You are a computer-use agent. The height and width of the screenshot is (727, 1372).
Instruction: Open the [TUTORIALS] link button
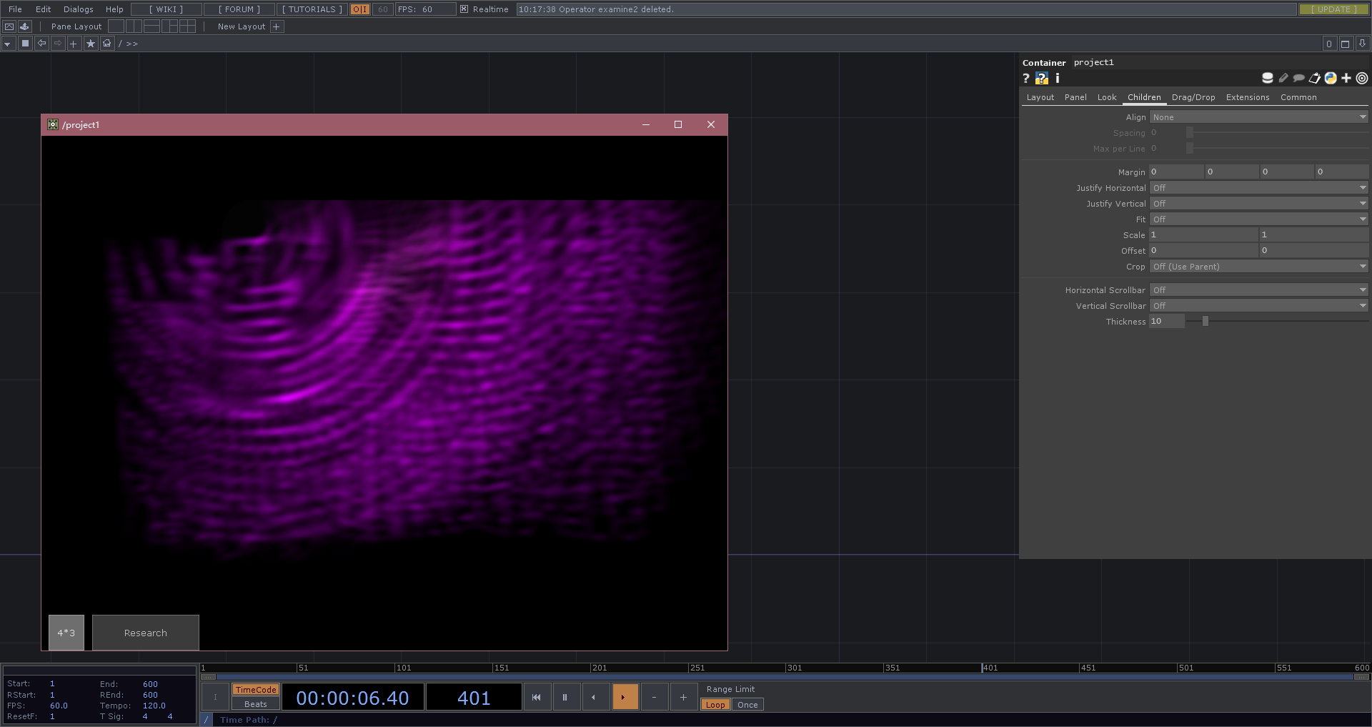(311, 9)
